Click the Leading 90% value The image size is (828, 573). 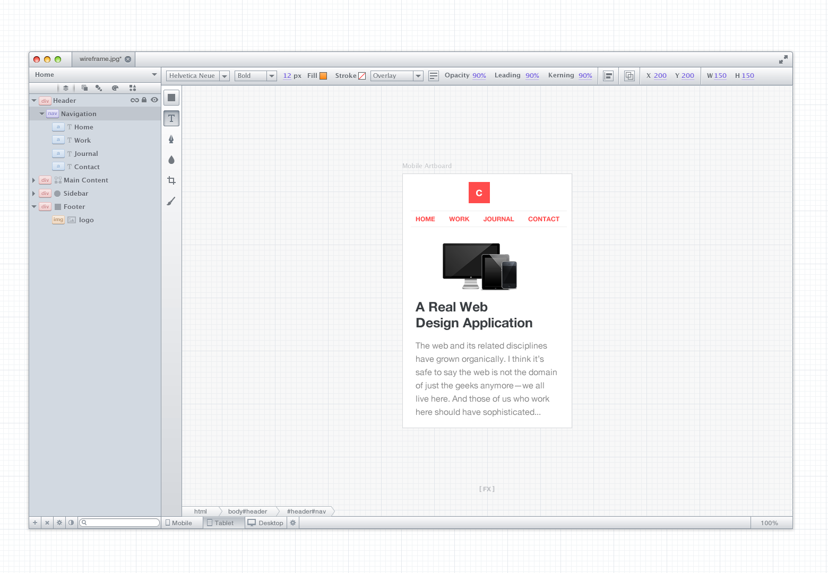pyautogui.click(x=532, y=76)
